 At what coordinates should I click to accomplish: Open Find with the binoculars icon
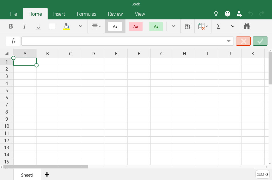[x=247, y=26]
